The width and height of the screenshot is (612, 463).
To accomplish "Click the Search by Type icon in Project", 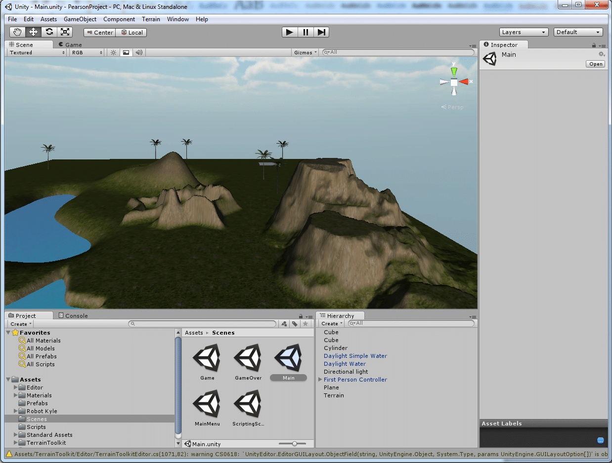I will tap(284, 324).
